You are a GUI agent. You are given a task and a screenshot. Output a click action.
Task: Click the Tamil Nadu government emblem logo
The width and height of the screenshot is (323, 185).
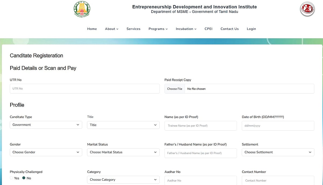pos(82,9)
